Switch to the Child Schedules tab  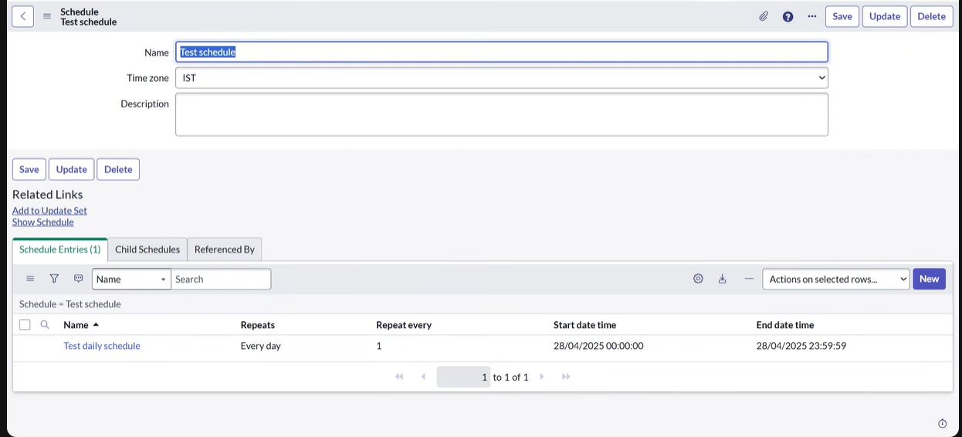coord(147,249)
